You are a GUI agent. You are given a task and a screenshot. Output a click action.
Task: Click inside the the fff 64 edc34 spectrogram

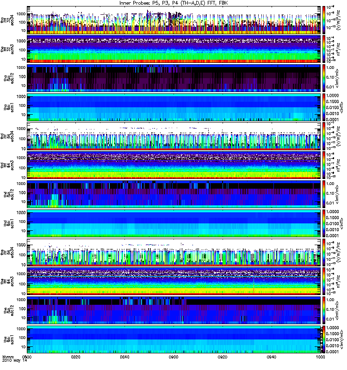(x=173, y=252)
